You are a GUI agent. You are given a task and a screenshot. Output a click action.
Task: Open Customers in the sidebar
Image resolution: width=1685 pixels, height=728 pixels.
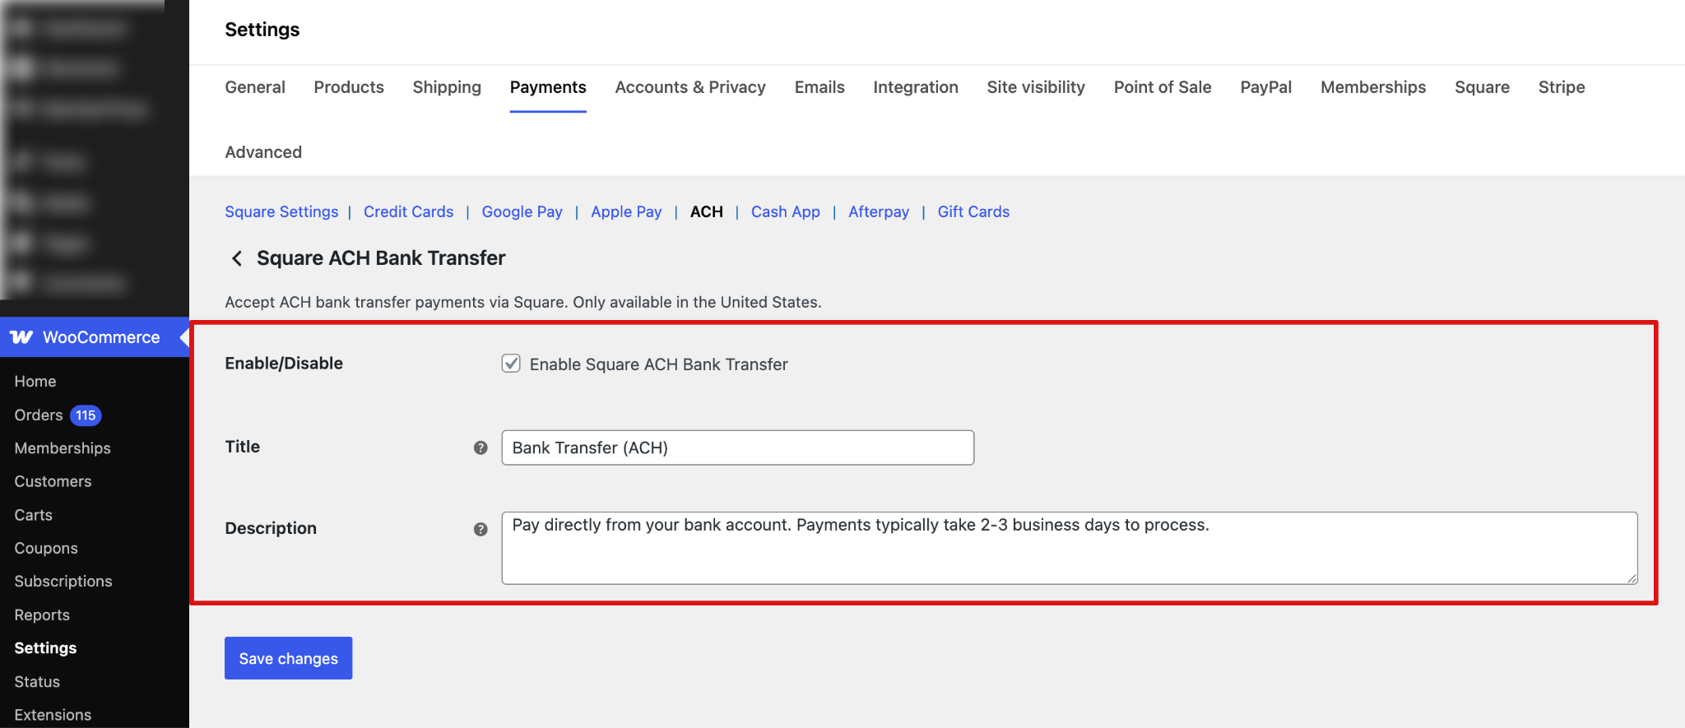(53, 481)
